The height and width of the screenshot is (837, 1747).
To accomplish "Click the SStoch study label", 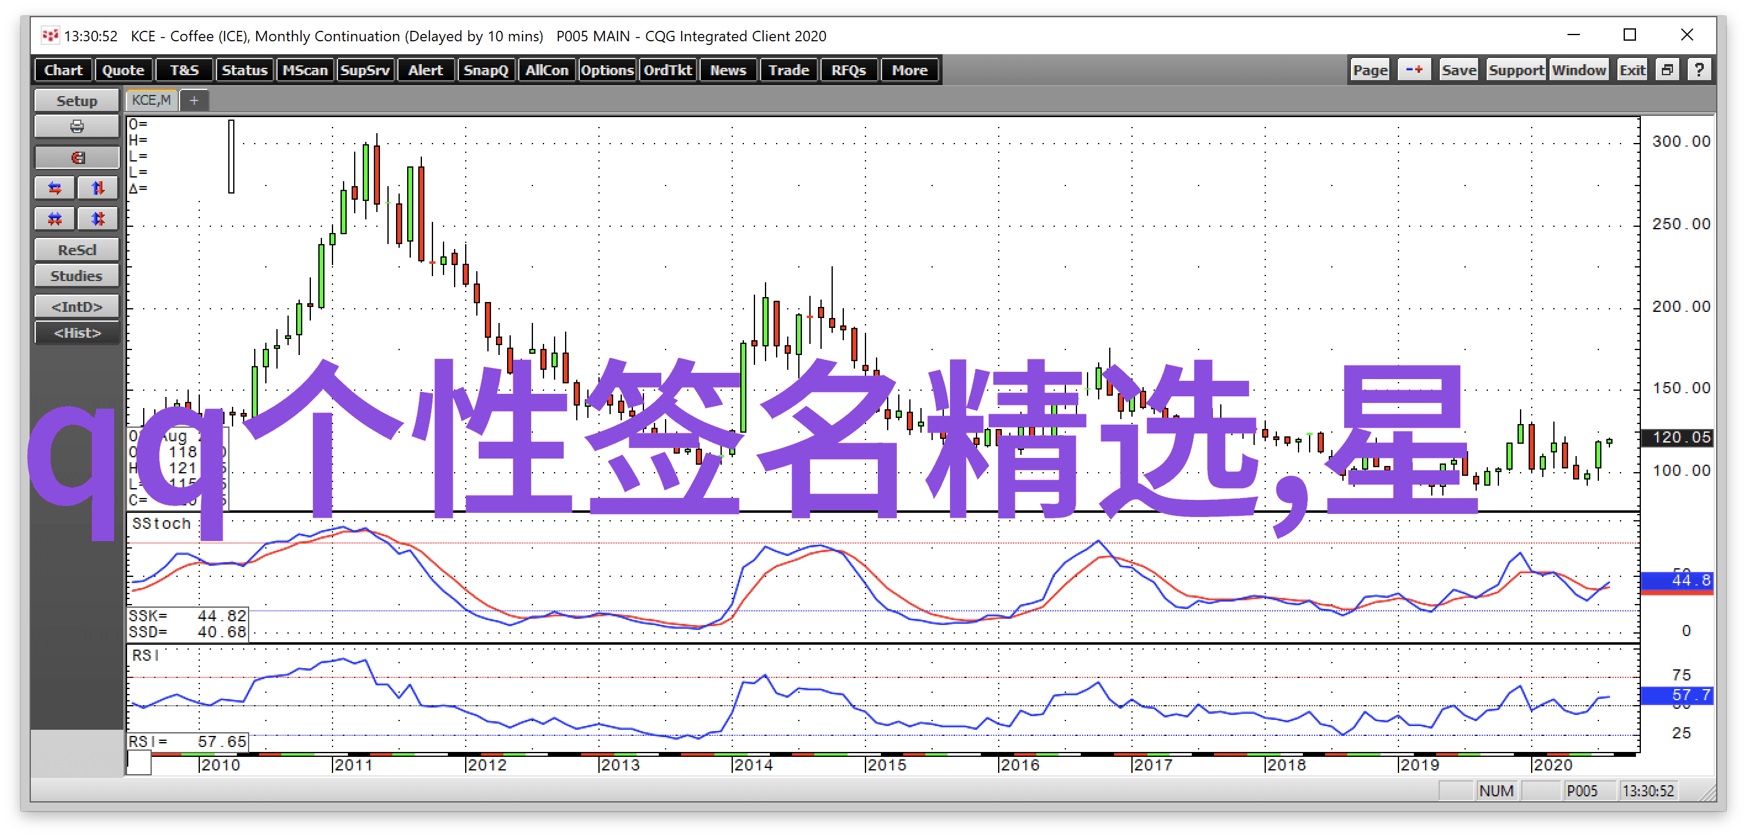I will click(162, 523).
